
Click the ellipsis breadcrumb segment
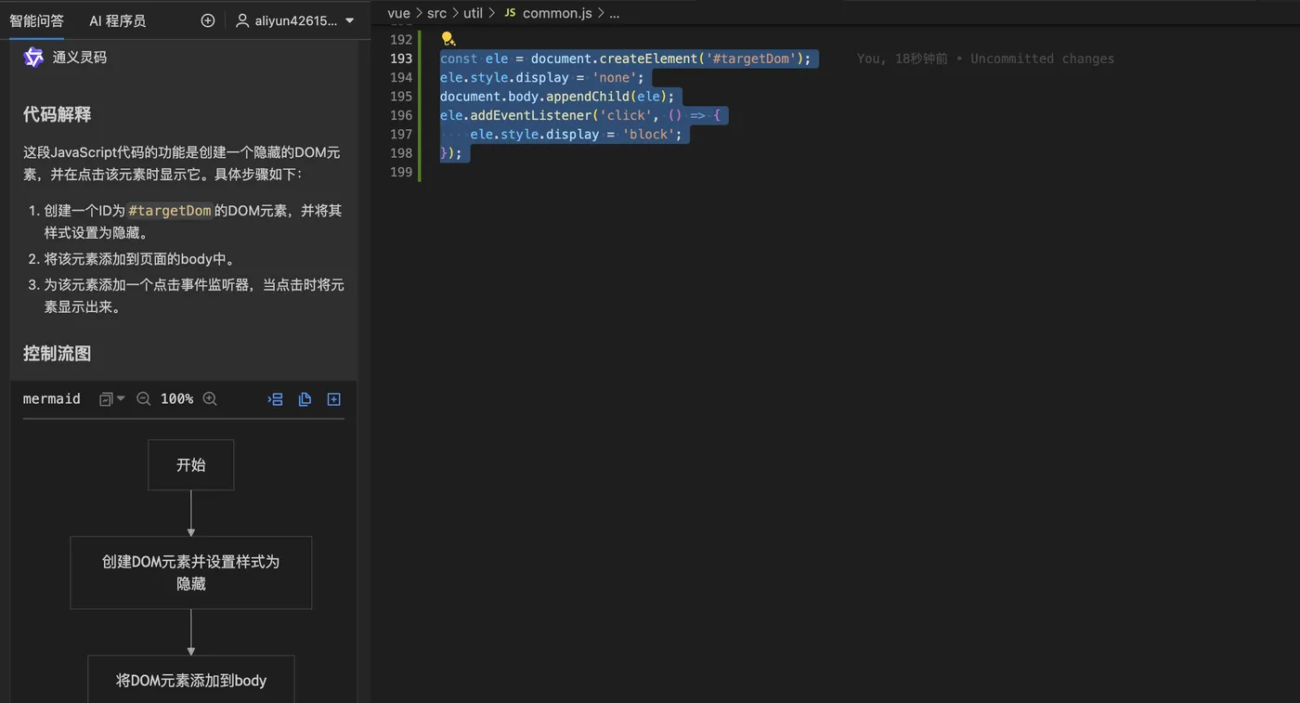pyautogui.click(x=614, y=13)
